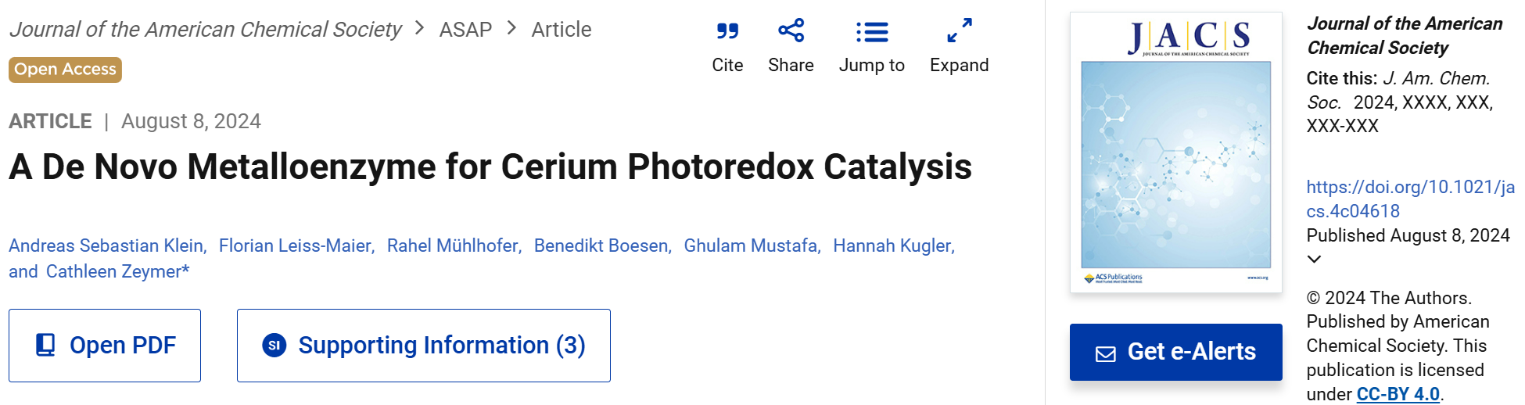Screen dimensions: 1525x405
Task: Click chevron after Journal of the American Chemical Society
Action: coord(420,28)
